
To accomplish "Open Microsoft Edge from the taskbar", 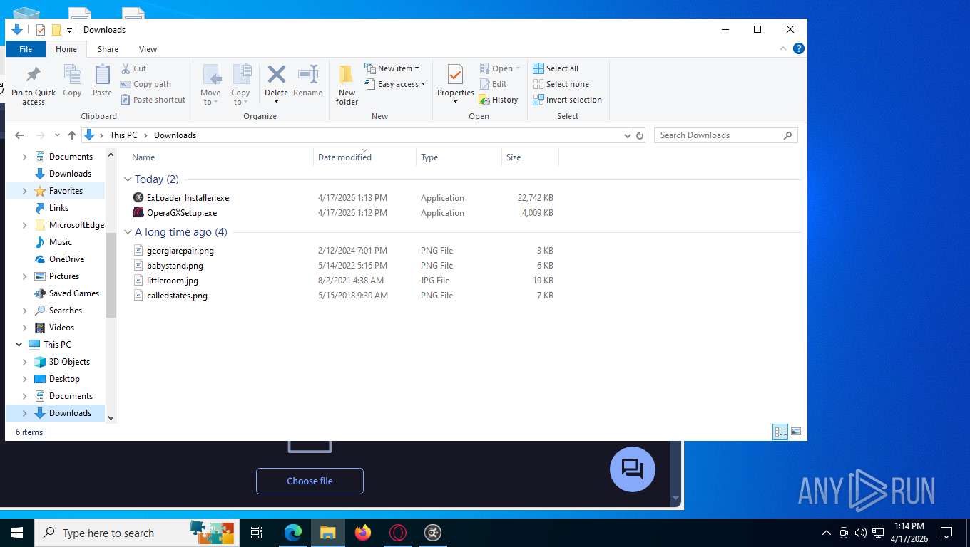I will pyautogui.click(x=293, y=533).
